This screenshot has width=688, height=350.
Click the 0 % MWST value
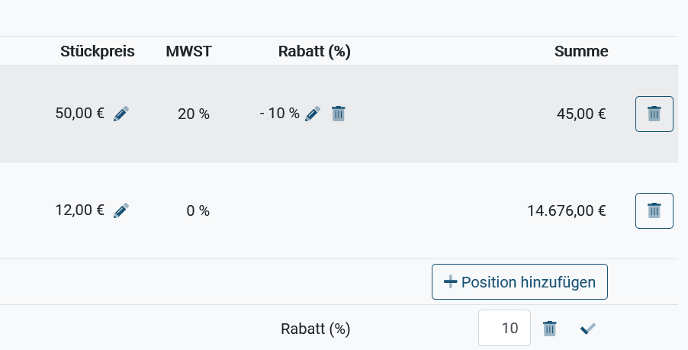198,211
